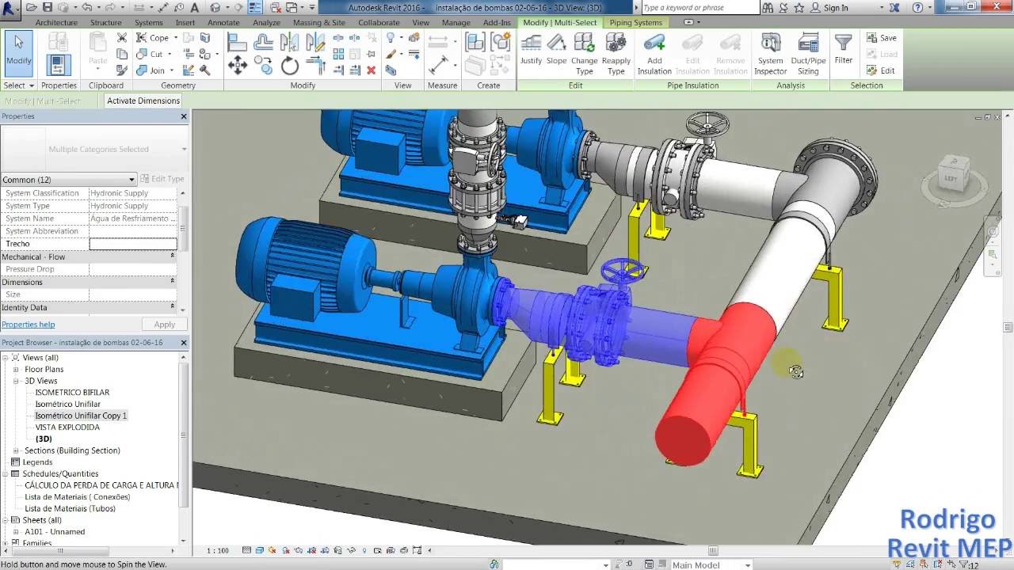Open the selection Filter
1014x570 pixels.
click(844, 49)
